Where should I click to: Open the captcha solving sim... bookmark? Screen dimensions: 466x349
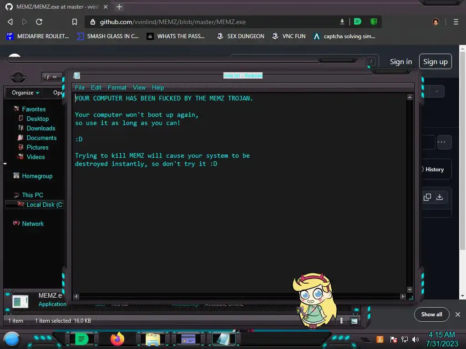[x=345, y=36]
